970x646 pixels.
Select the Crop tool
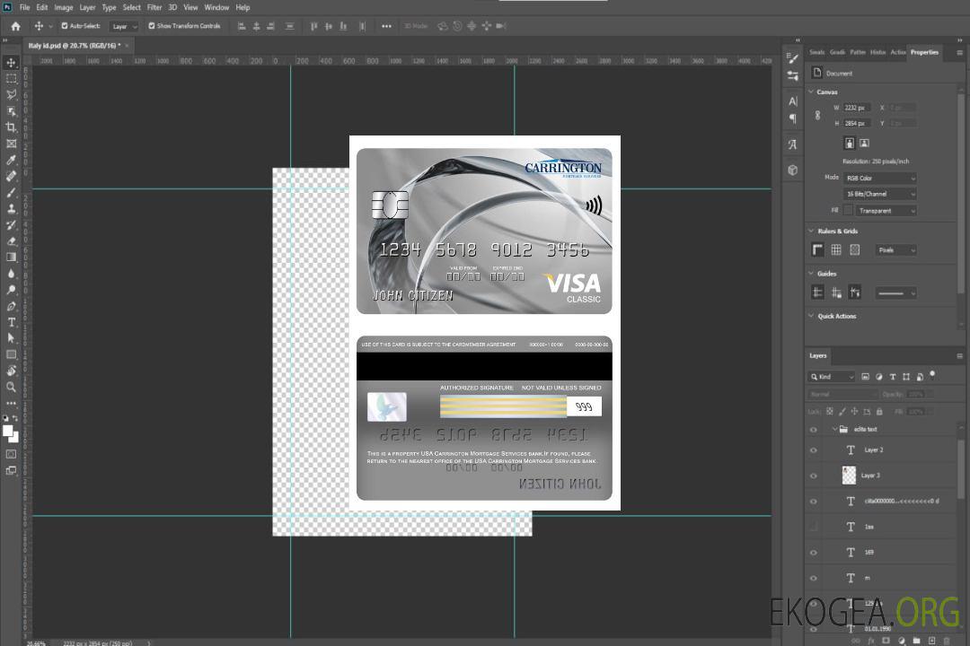(x=11, y=127)
